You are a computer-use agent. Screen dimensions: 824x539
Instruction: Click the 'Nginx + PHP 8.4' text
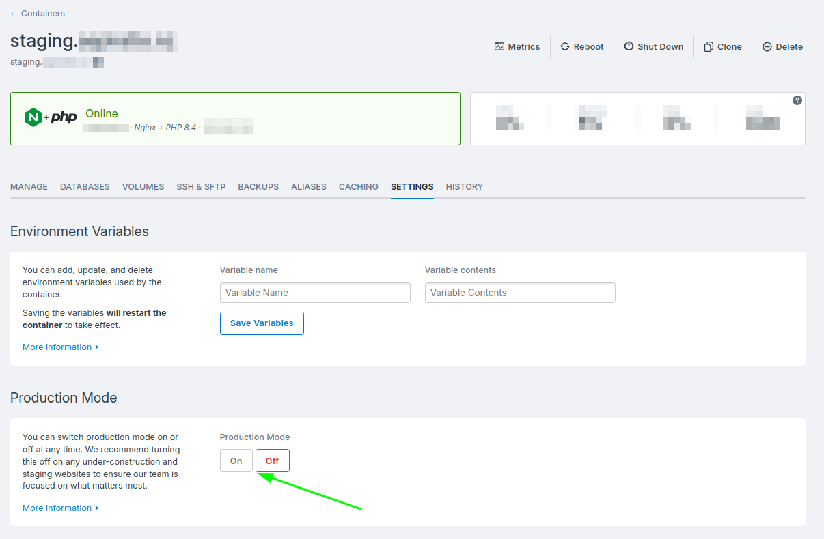[x=165, y=128]
